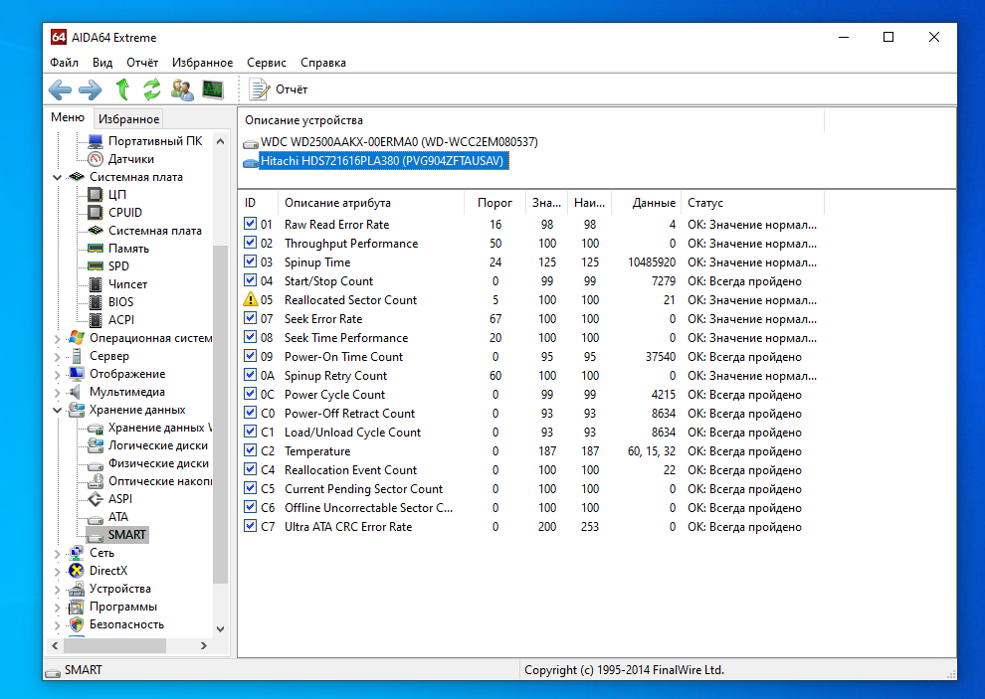Screen dimensions: 985x699
Task: Toggle the Temperature attribute checkbox
Action: [x=250, y=451]
